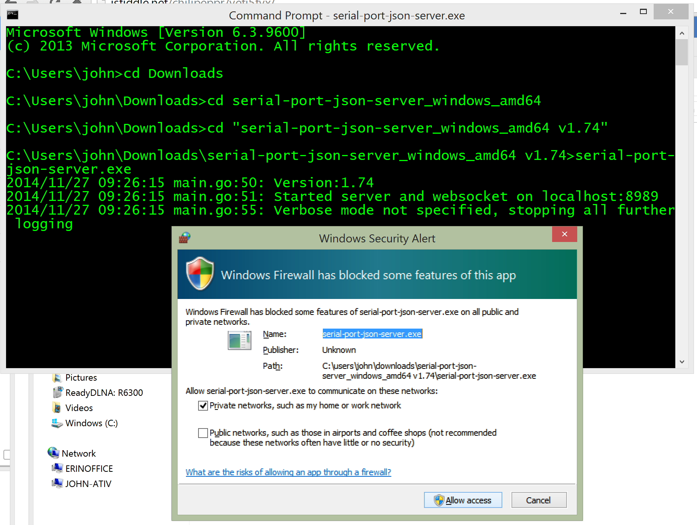Viewport: 697px width, 525px height.
Task: Enable Public networks checkbox
Action: pos(203,433)
